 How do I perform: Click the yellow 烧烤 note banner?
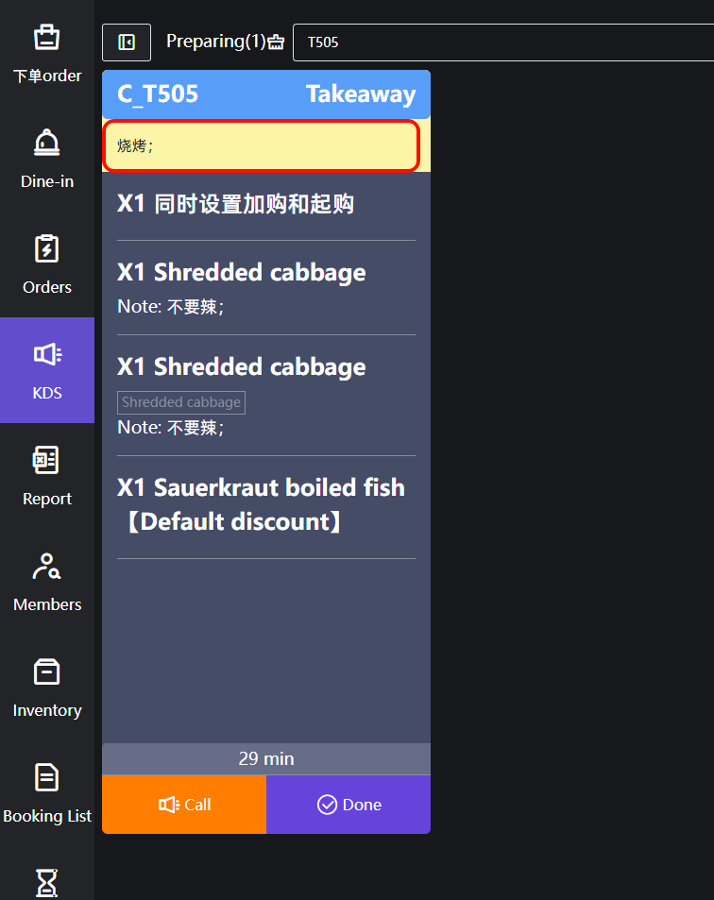261,146
